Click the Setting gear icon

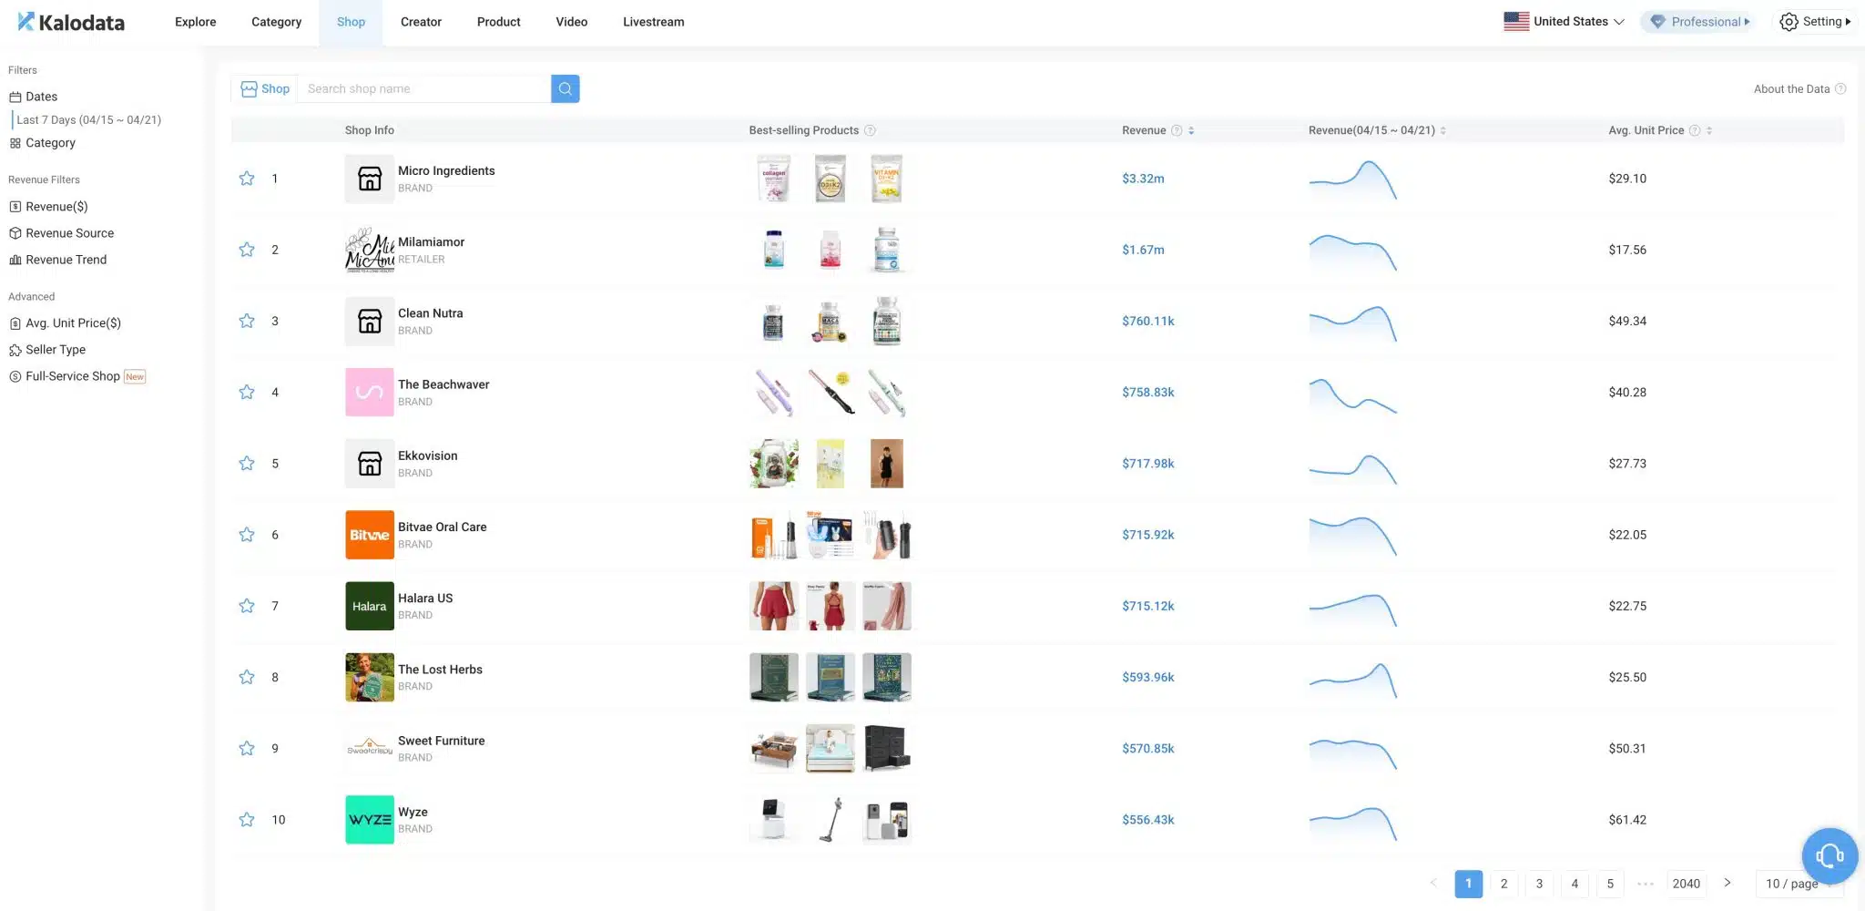click(1789, 22)
